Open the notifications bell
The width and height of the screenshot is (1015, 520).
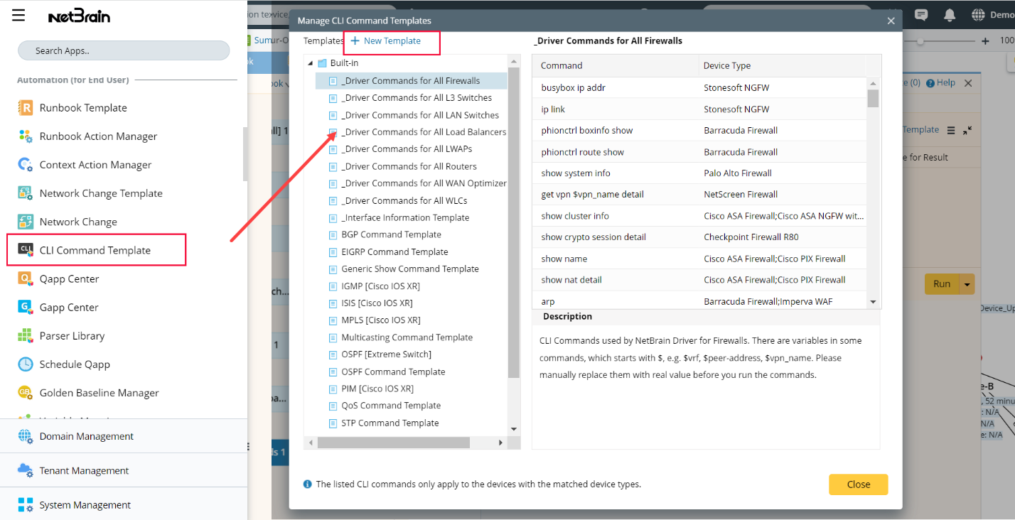(950, 14)
